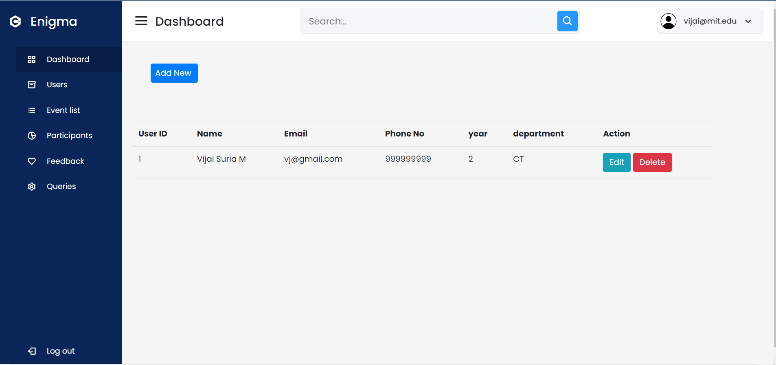Select Participants in the sidebar
This screenshot has height=365, width=776.
point(69,136)
